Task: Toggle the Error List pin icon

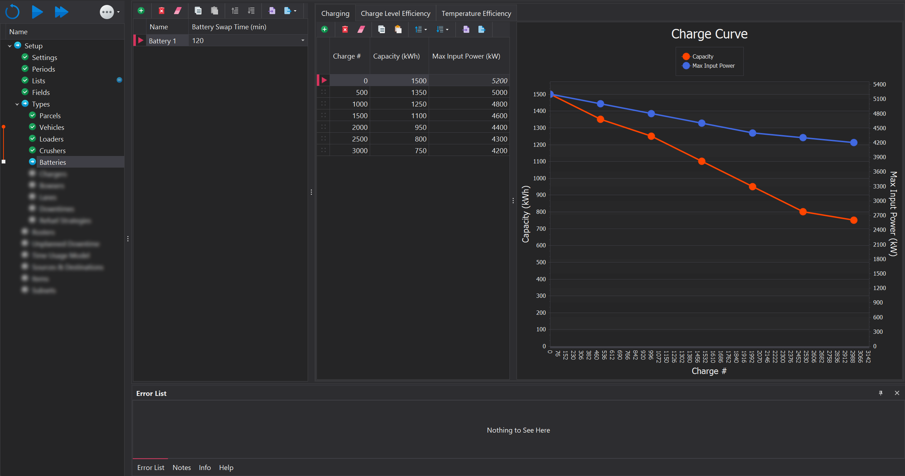Action: (x=881, y=393)
